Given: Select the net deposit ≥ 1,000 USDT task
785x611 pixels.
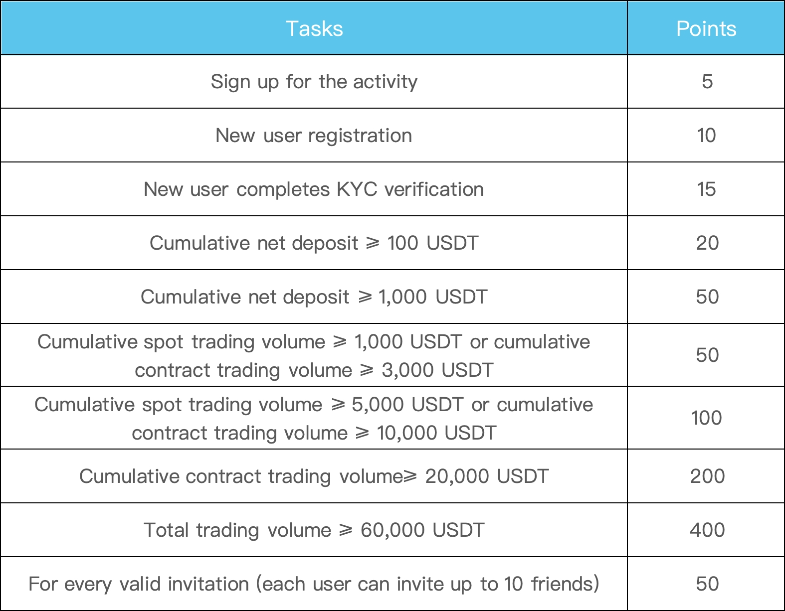Looking at the screenshot, I should 314,297.
